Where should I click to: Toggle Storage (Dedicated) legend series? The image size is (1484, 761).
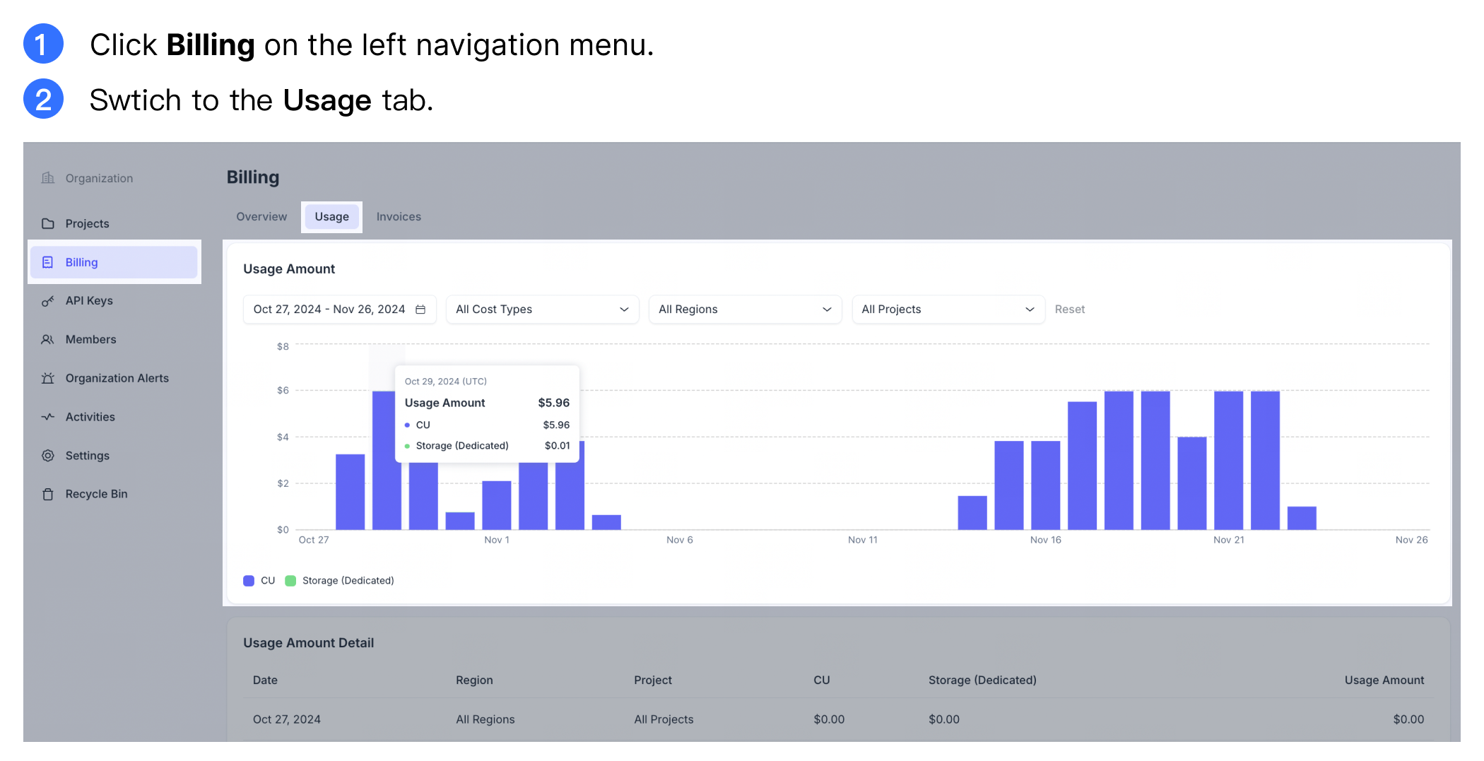[x=340, y=581]
